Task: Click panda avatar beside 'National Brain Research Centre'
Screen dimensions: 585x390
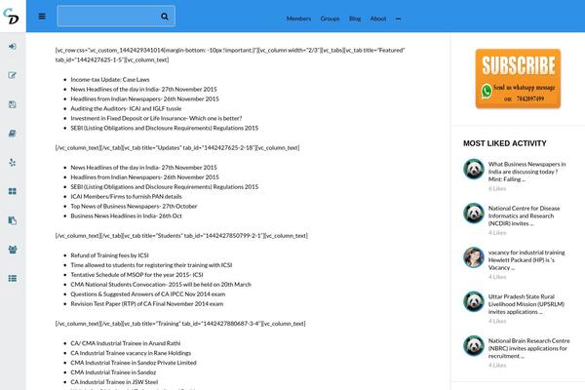Action: [x=474, y=345]
